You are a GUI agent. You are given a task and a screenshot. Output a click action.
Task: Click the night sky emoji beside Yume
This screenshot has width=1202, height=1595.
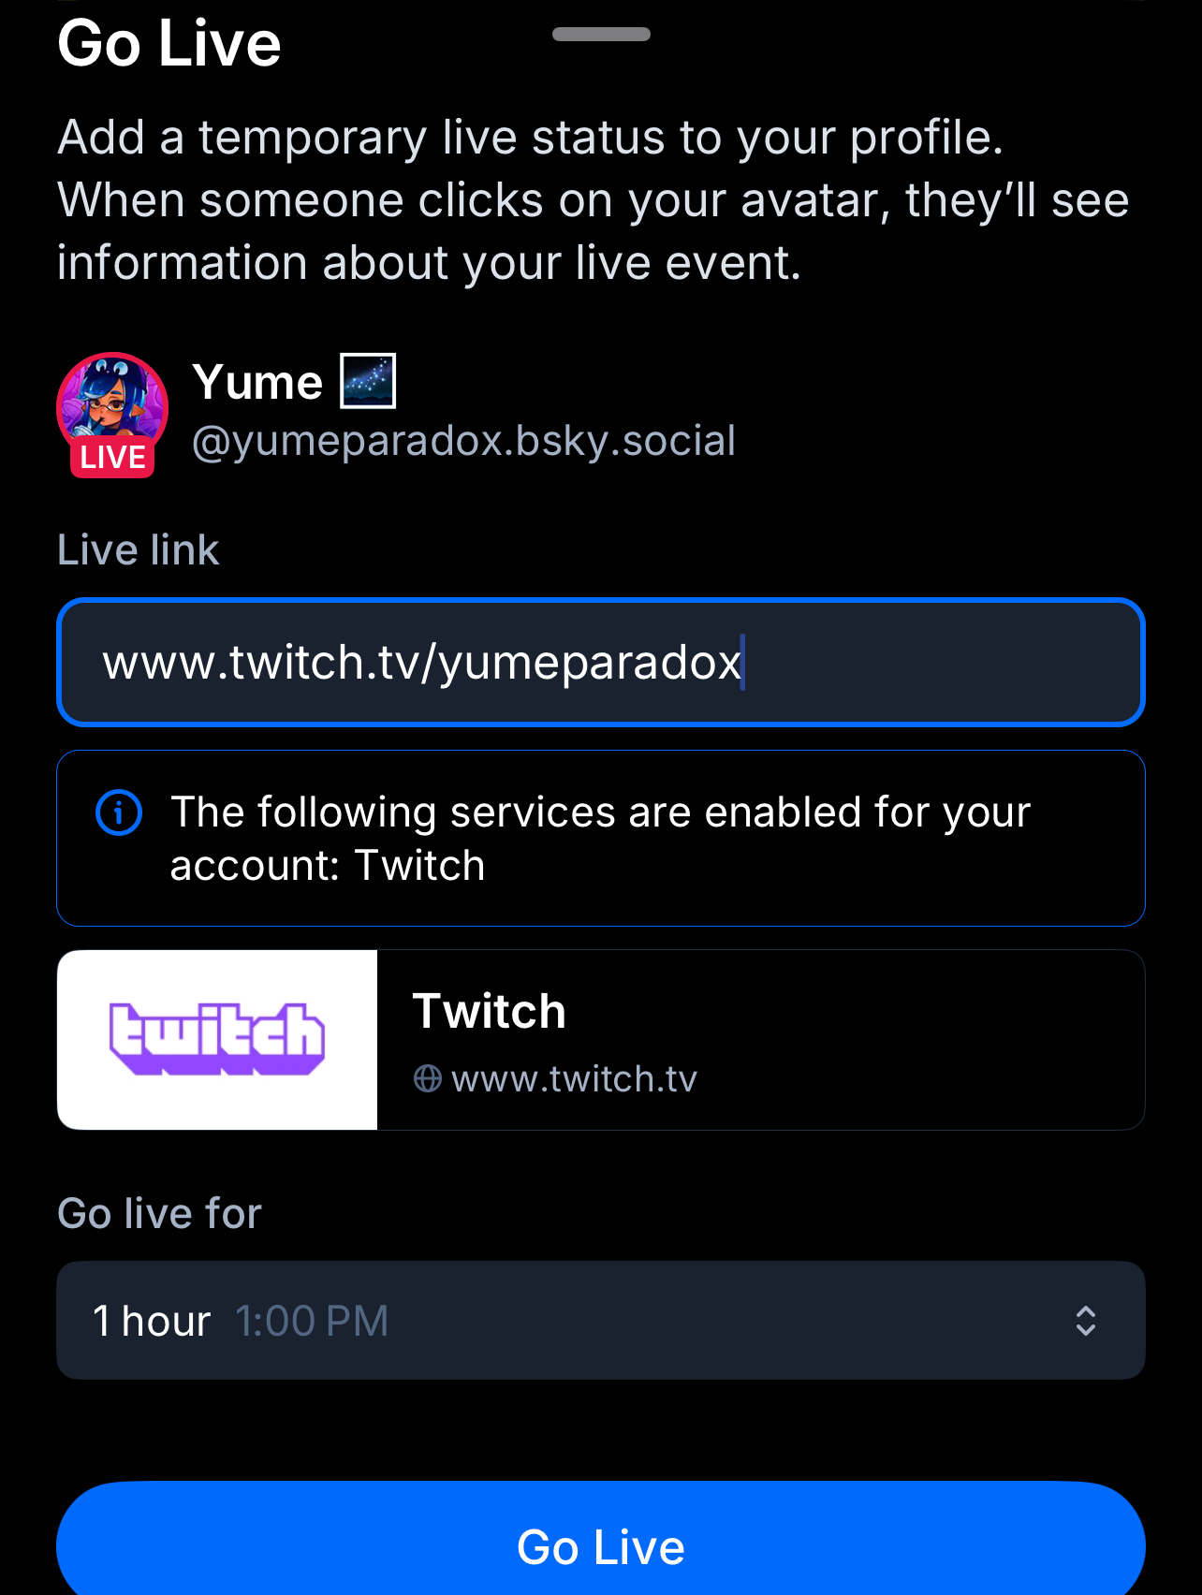click(x=368, y=381)
